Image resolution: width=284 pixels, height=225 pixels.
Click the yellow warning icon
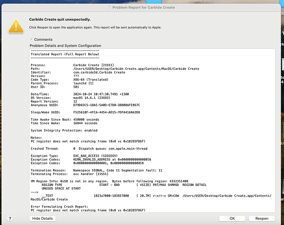point(16,27)
